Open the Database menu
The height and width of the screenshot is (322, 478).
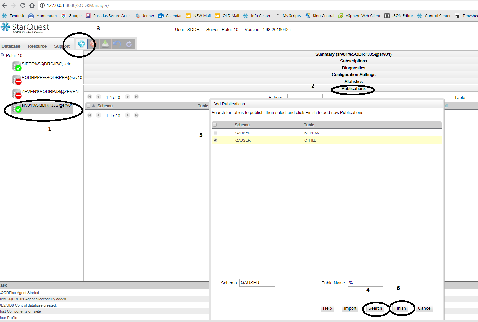pyautogui.click(x=11, y=46)
